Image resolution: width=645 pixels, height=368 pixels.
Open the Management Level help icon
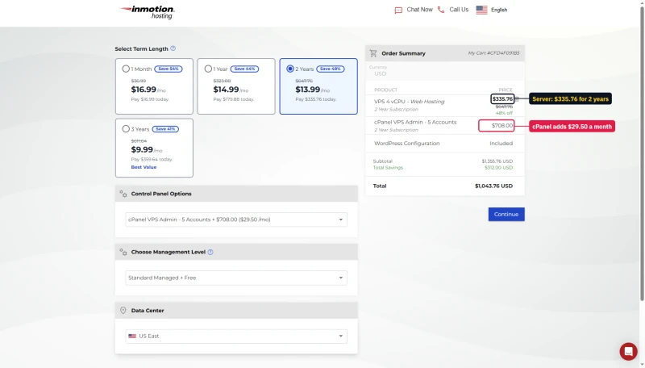[210, 252]
